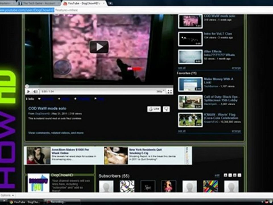Open 'COD WaW mods solo' title link
The width and height of the screenshot is (273, 205).
(x=47, y=108)
